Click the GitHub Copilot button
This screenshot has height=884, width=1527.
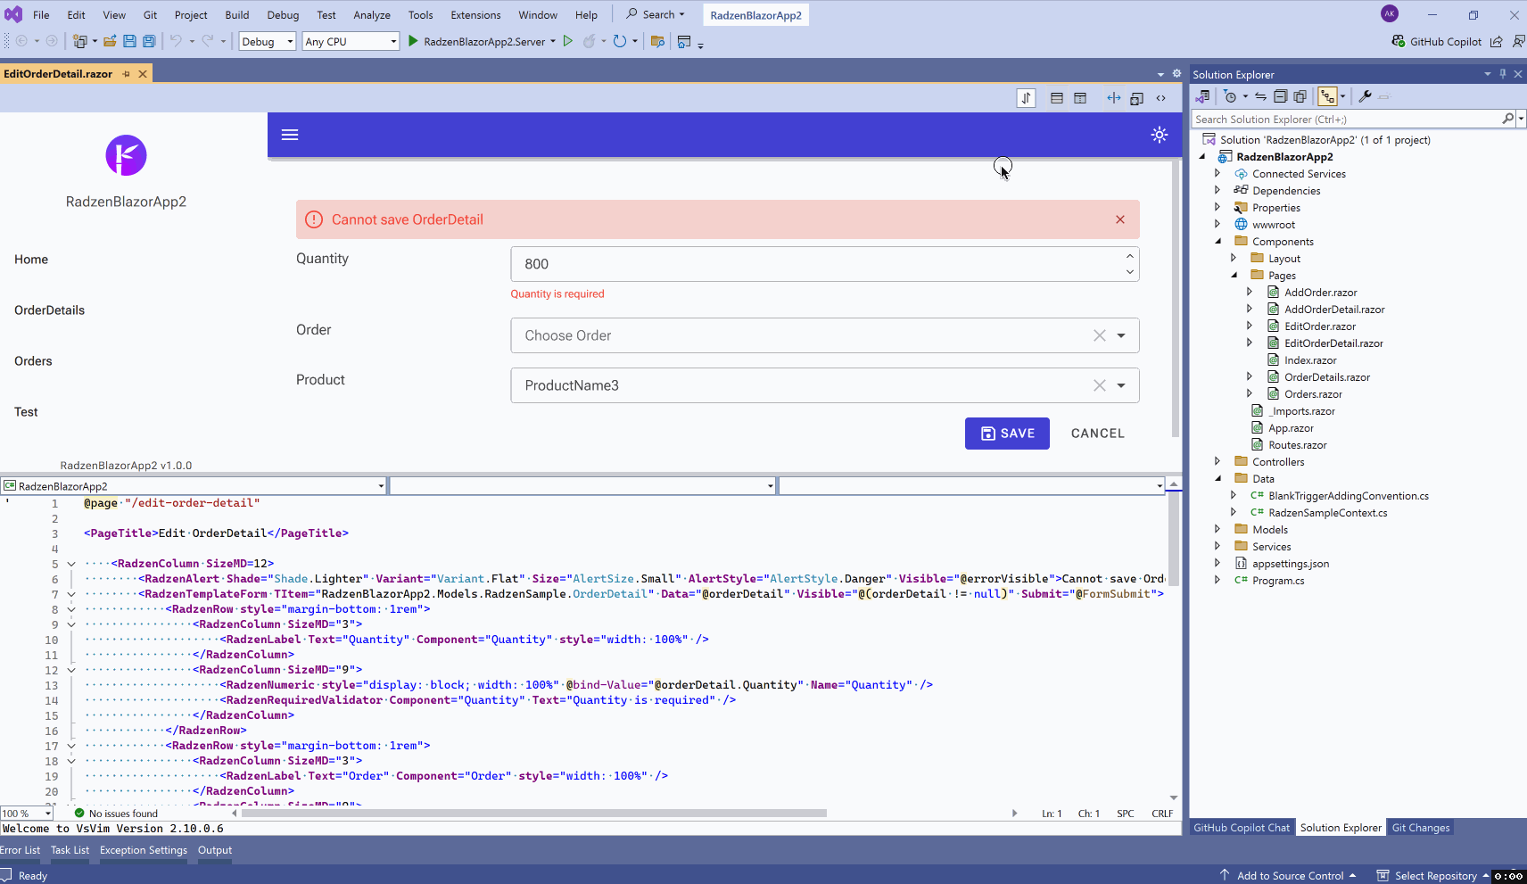(x=1436, y=41)
